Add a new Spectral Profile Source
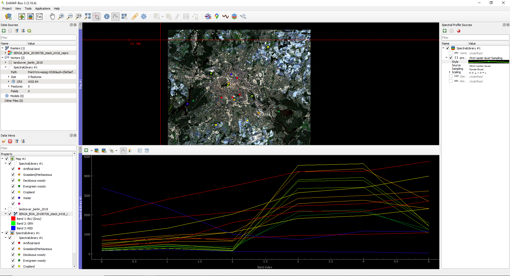510x276 pixels. (445, 31)
